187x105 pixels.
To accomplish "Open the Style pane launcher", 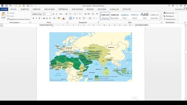I will pos(162,22).
